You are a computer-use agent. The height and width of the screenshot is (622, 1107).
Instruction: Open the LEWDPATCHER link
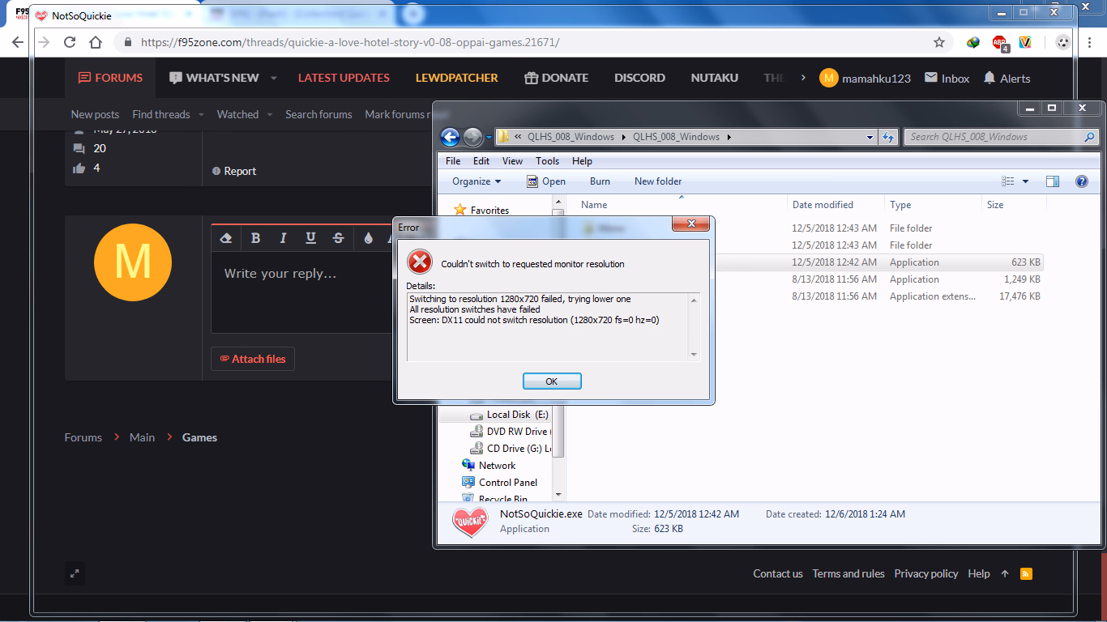coord(457,78)
